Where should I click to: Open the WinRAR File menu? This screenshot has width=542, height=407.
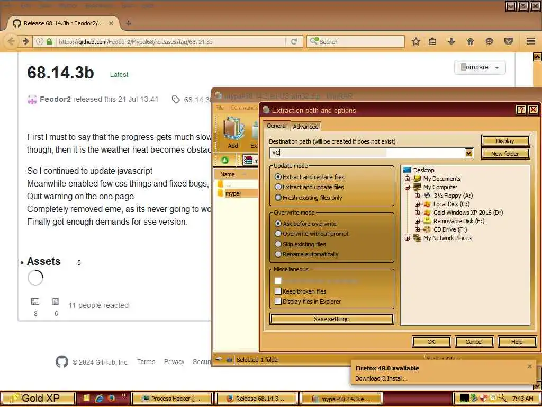(220, 108)
